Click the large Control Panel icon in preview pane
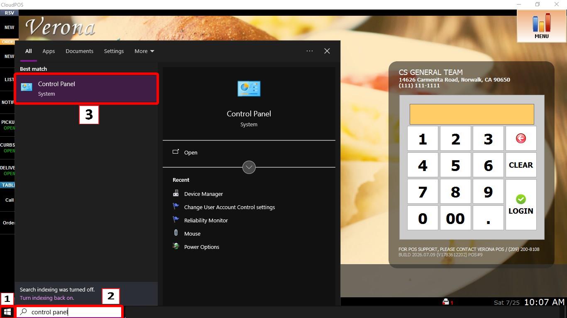The height and width of the screenshot is (318, 567). (x=249, y=89)
